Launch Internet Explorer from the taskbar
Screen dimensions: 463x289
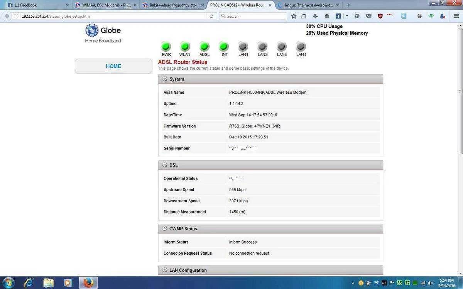pos(29,283)
